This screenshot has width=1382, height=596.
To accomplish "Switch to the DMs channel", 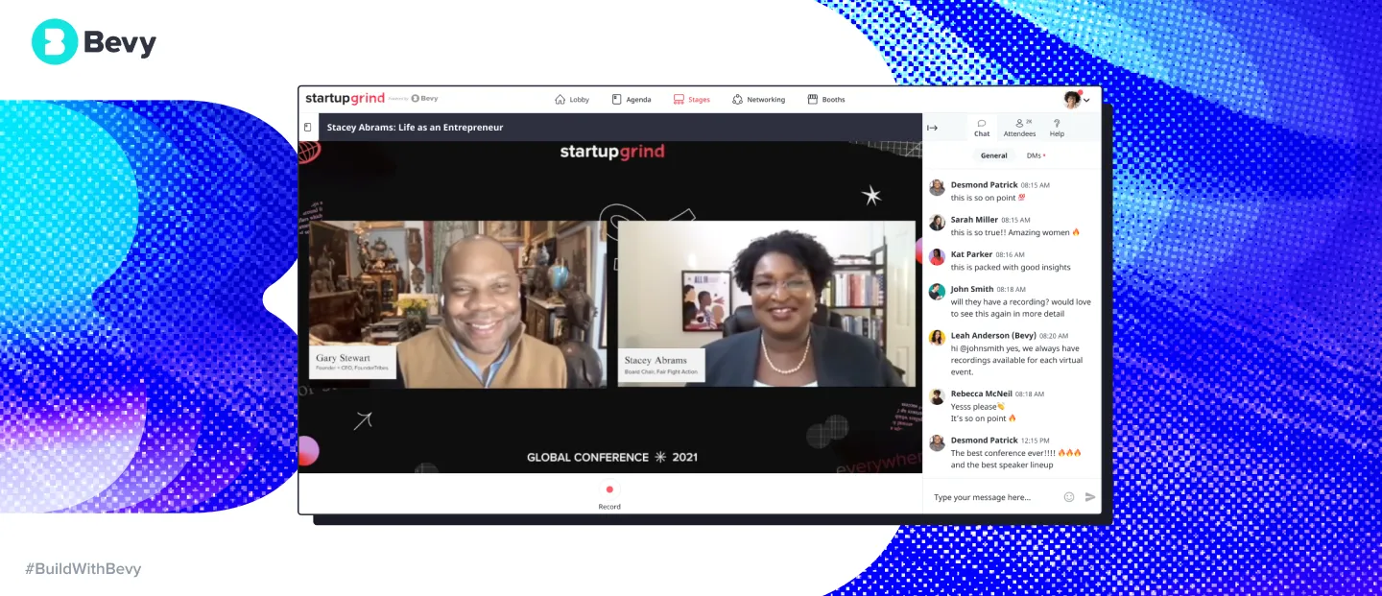I will (1036, 155).
